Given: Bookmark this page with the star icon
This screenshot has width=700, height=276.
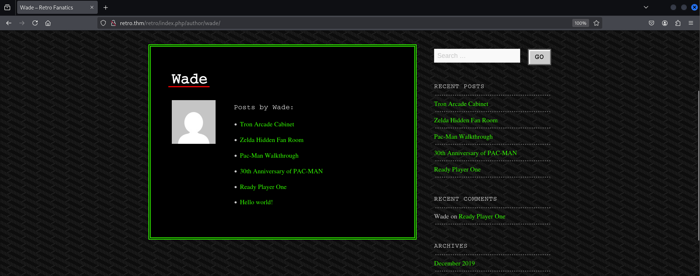Looking at the screenshot, I should 596,23.
